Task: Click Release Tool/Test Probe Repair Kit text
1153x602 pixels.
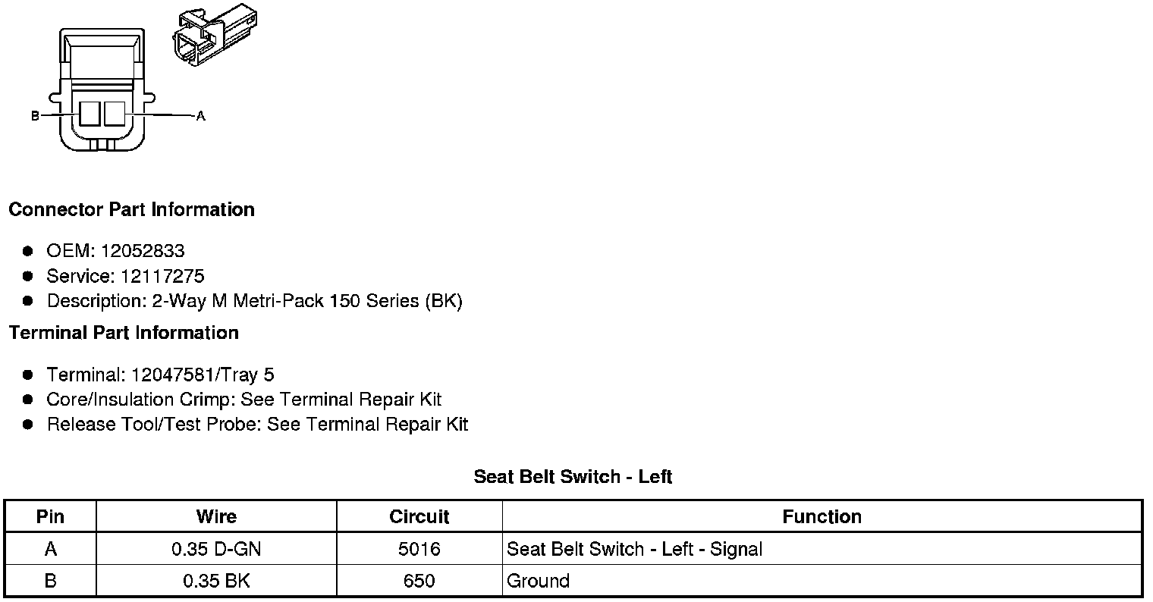Action: tap(257, 425)
